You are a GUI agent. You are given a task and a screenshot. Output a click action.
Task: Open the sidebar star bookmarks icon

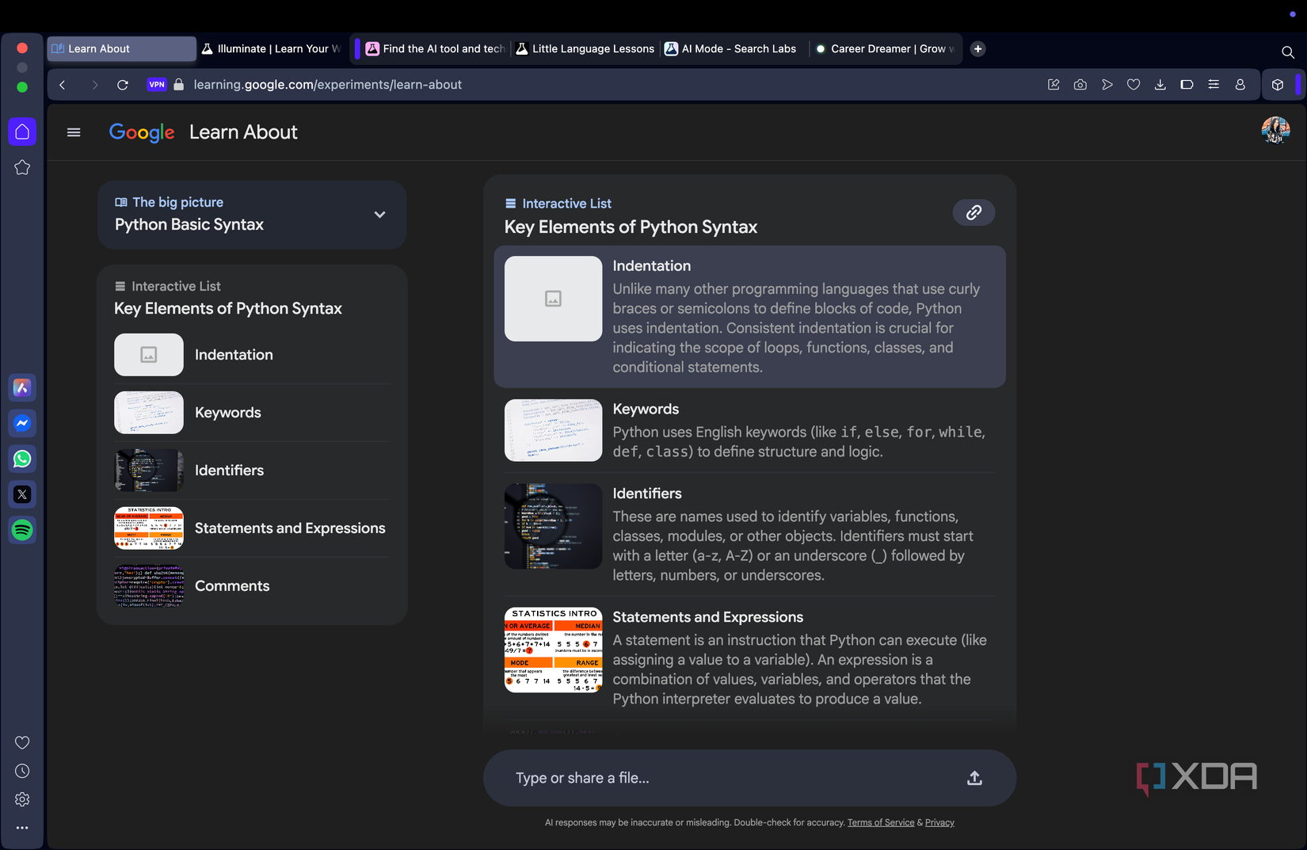22,167
